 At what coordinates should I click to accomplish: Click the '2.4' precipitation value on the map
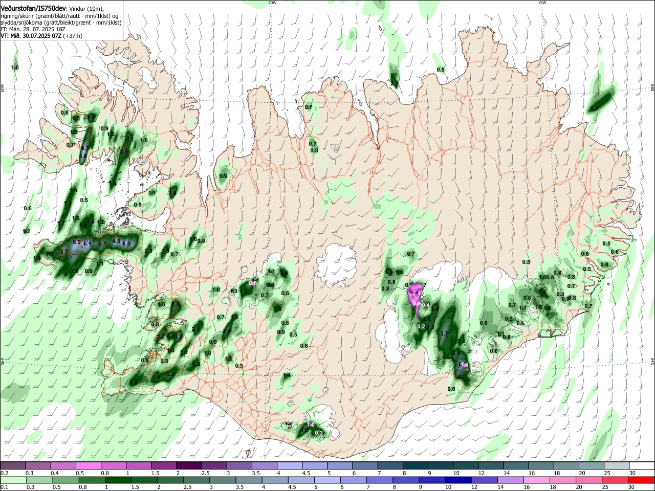click(226, 331)
